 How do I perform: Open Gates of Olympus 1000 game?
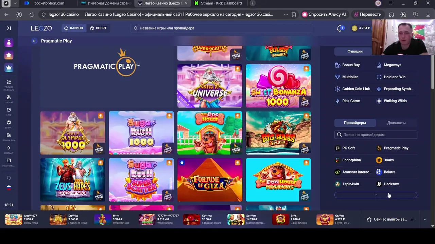(x=73, y=133)
